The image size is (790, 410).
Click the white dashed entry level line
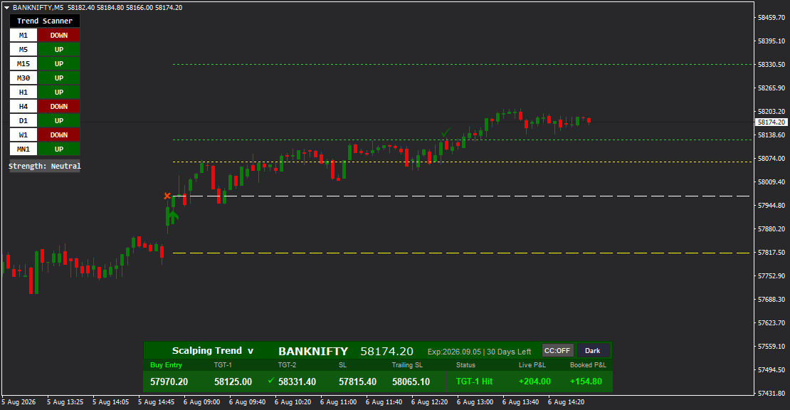462,196
